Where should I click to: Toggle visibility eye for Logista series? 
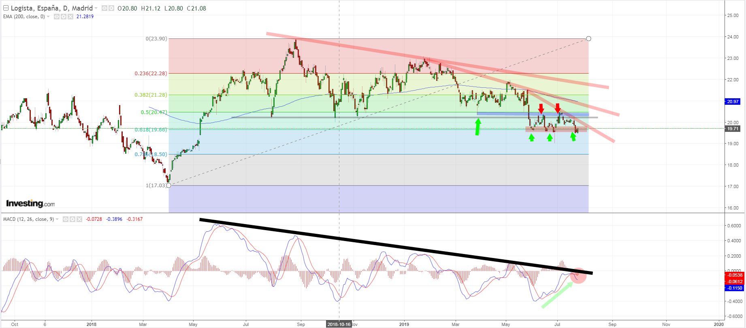pos(104,8)
